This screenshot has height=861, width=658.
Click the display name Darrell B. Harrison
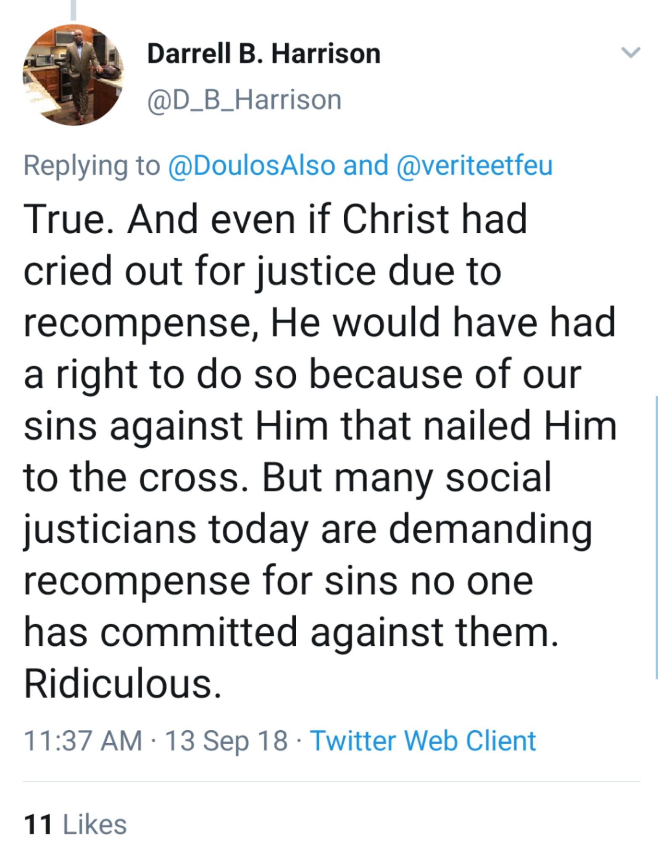tap(264, 54)
